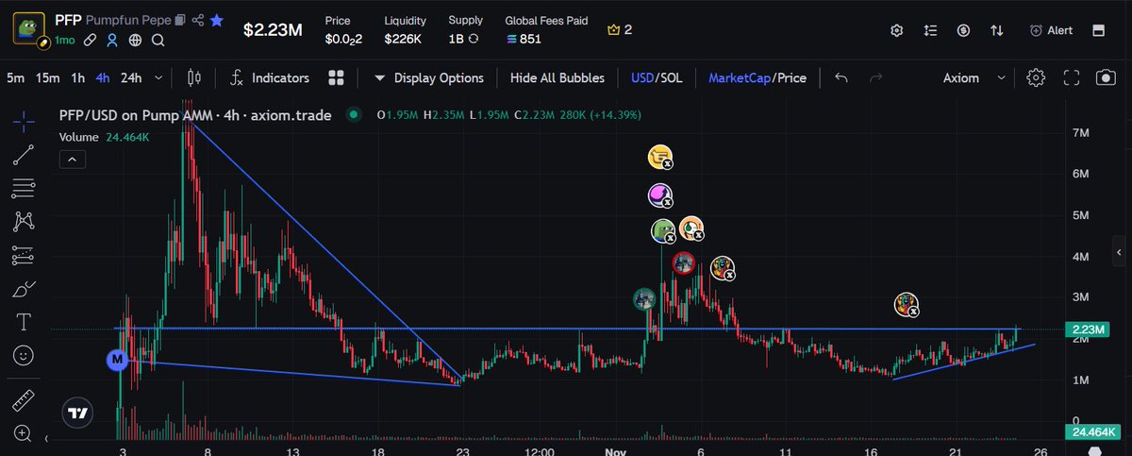This screenshot has width=1132, height=456.
Task: Click the crown holders count 2
Action: [x=620, y=30]
